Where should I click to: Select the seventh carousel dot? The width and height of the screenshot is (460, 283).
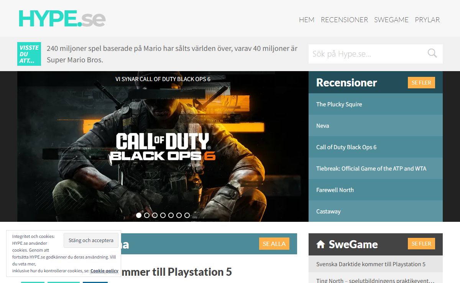187,215
